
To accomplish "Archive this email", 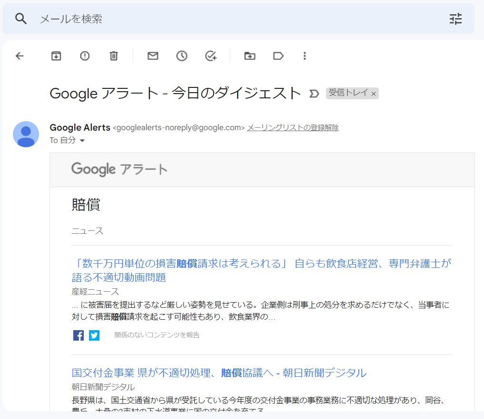I will coord(56,56).
